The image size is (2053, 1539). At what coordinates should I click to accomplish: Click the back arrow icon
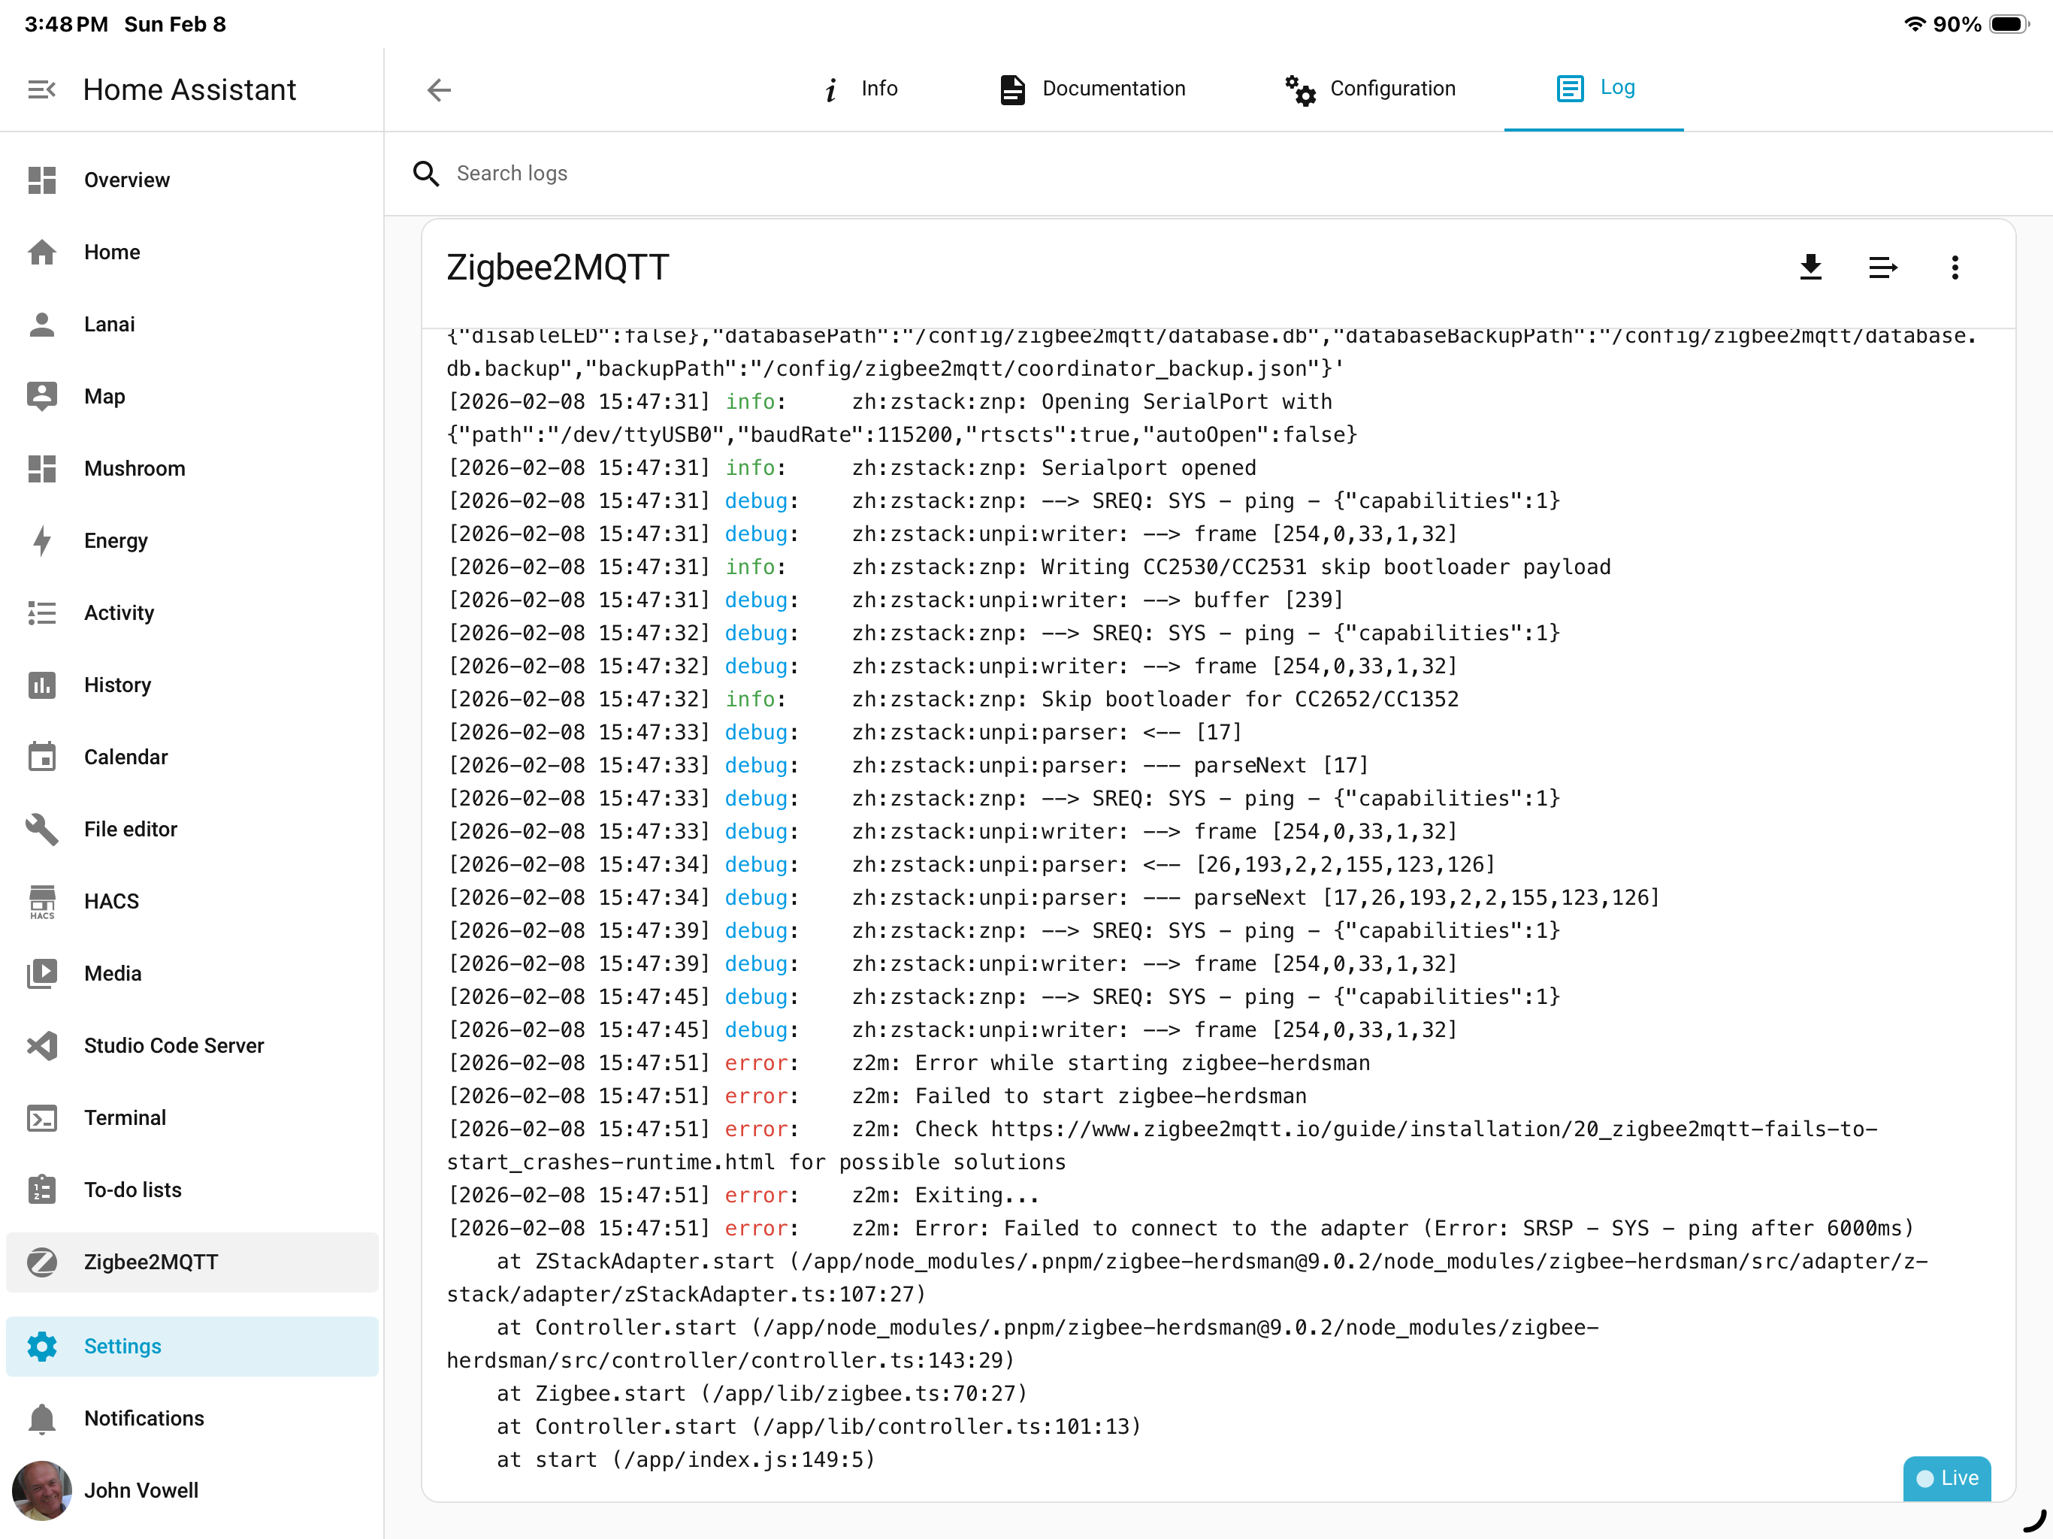[x=439, y=90]
